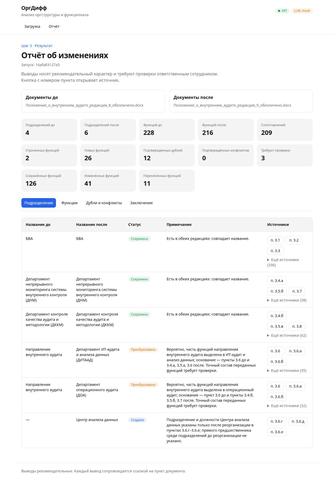Click the Новых функций 26 card
The image size is (334, 479).
click(108, 155)
